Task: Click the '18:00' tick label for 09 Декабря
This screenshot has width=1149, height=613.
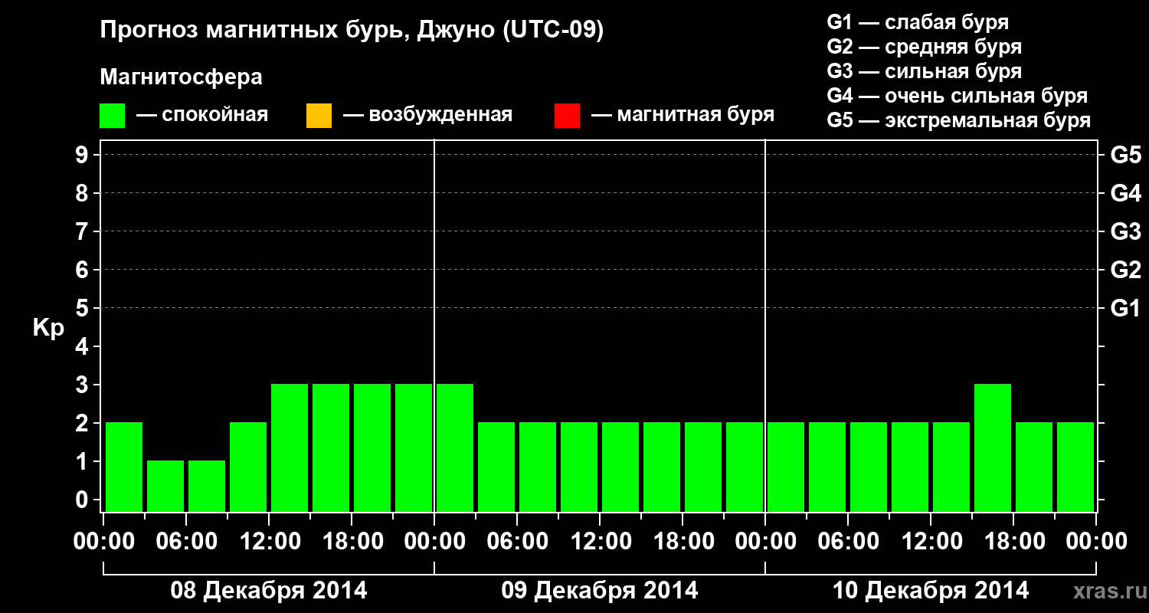Action: coord(683,542)
